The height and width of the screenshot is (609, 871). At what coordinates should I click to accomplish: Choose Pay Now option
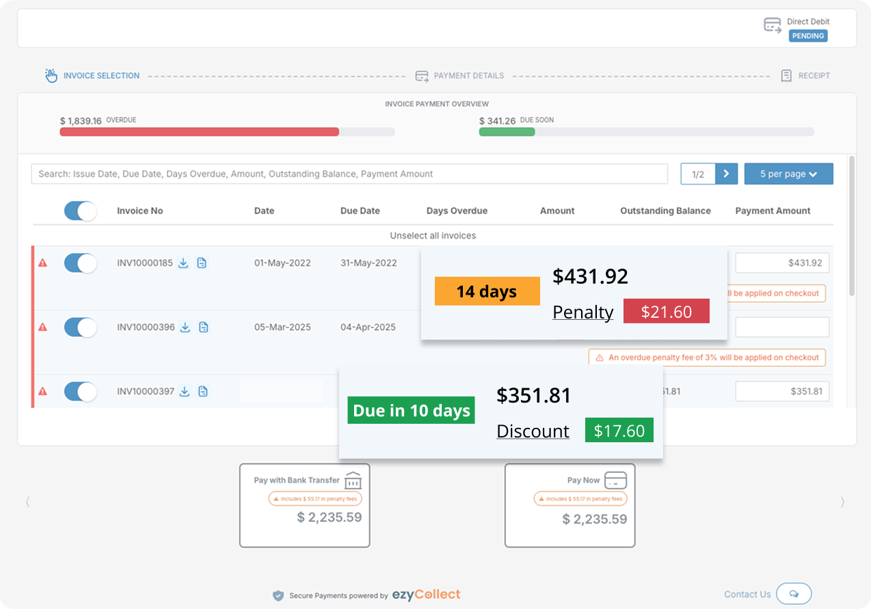569,505
